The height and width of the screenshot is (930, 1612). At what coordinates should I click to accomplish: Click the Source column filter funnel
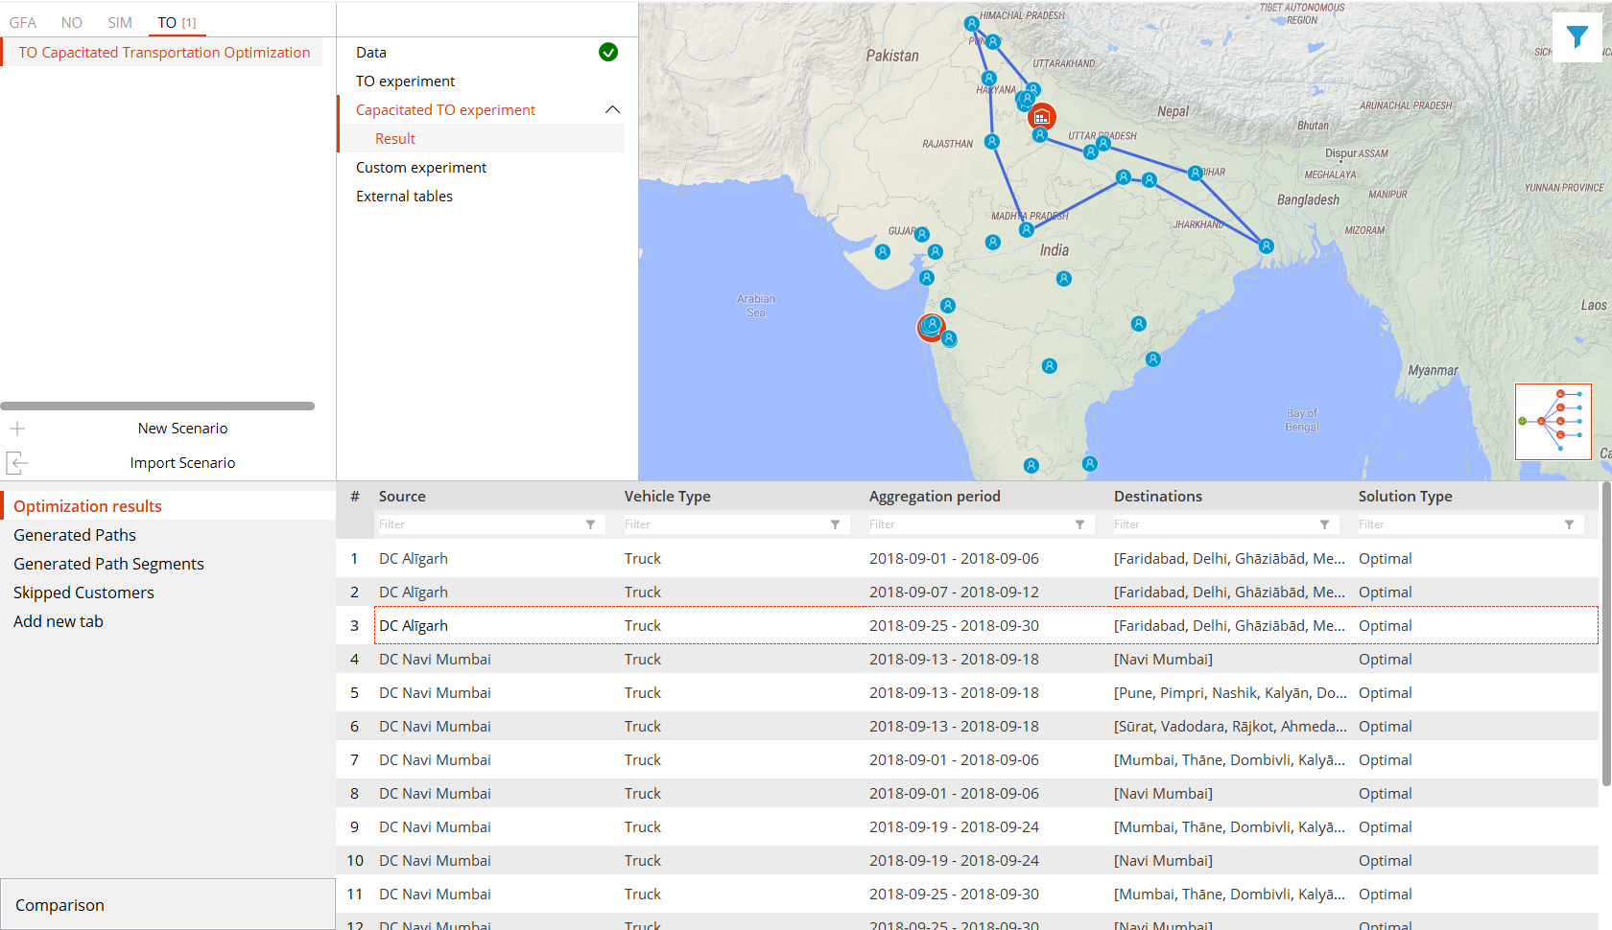(x=590, y=524)
